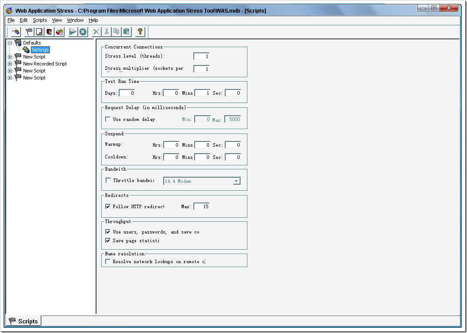
Task: Maximize the Web Application Stress window
Action: (x=434, y=8)
